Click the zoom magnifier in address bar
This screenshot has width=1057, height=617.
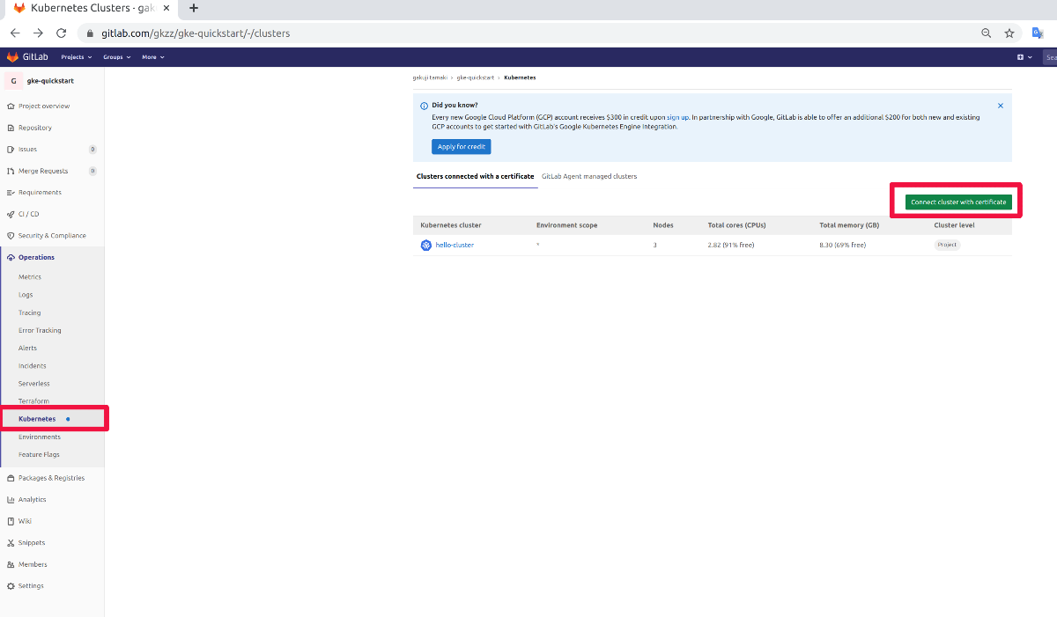(x=987, y=33)
